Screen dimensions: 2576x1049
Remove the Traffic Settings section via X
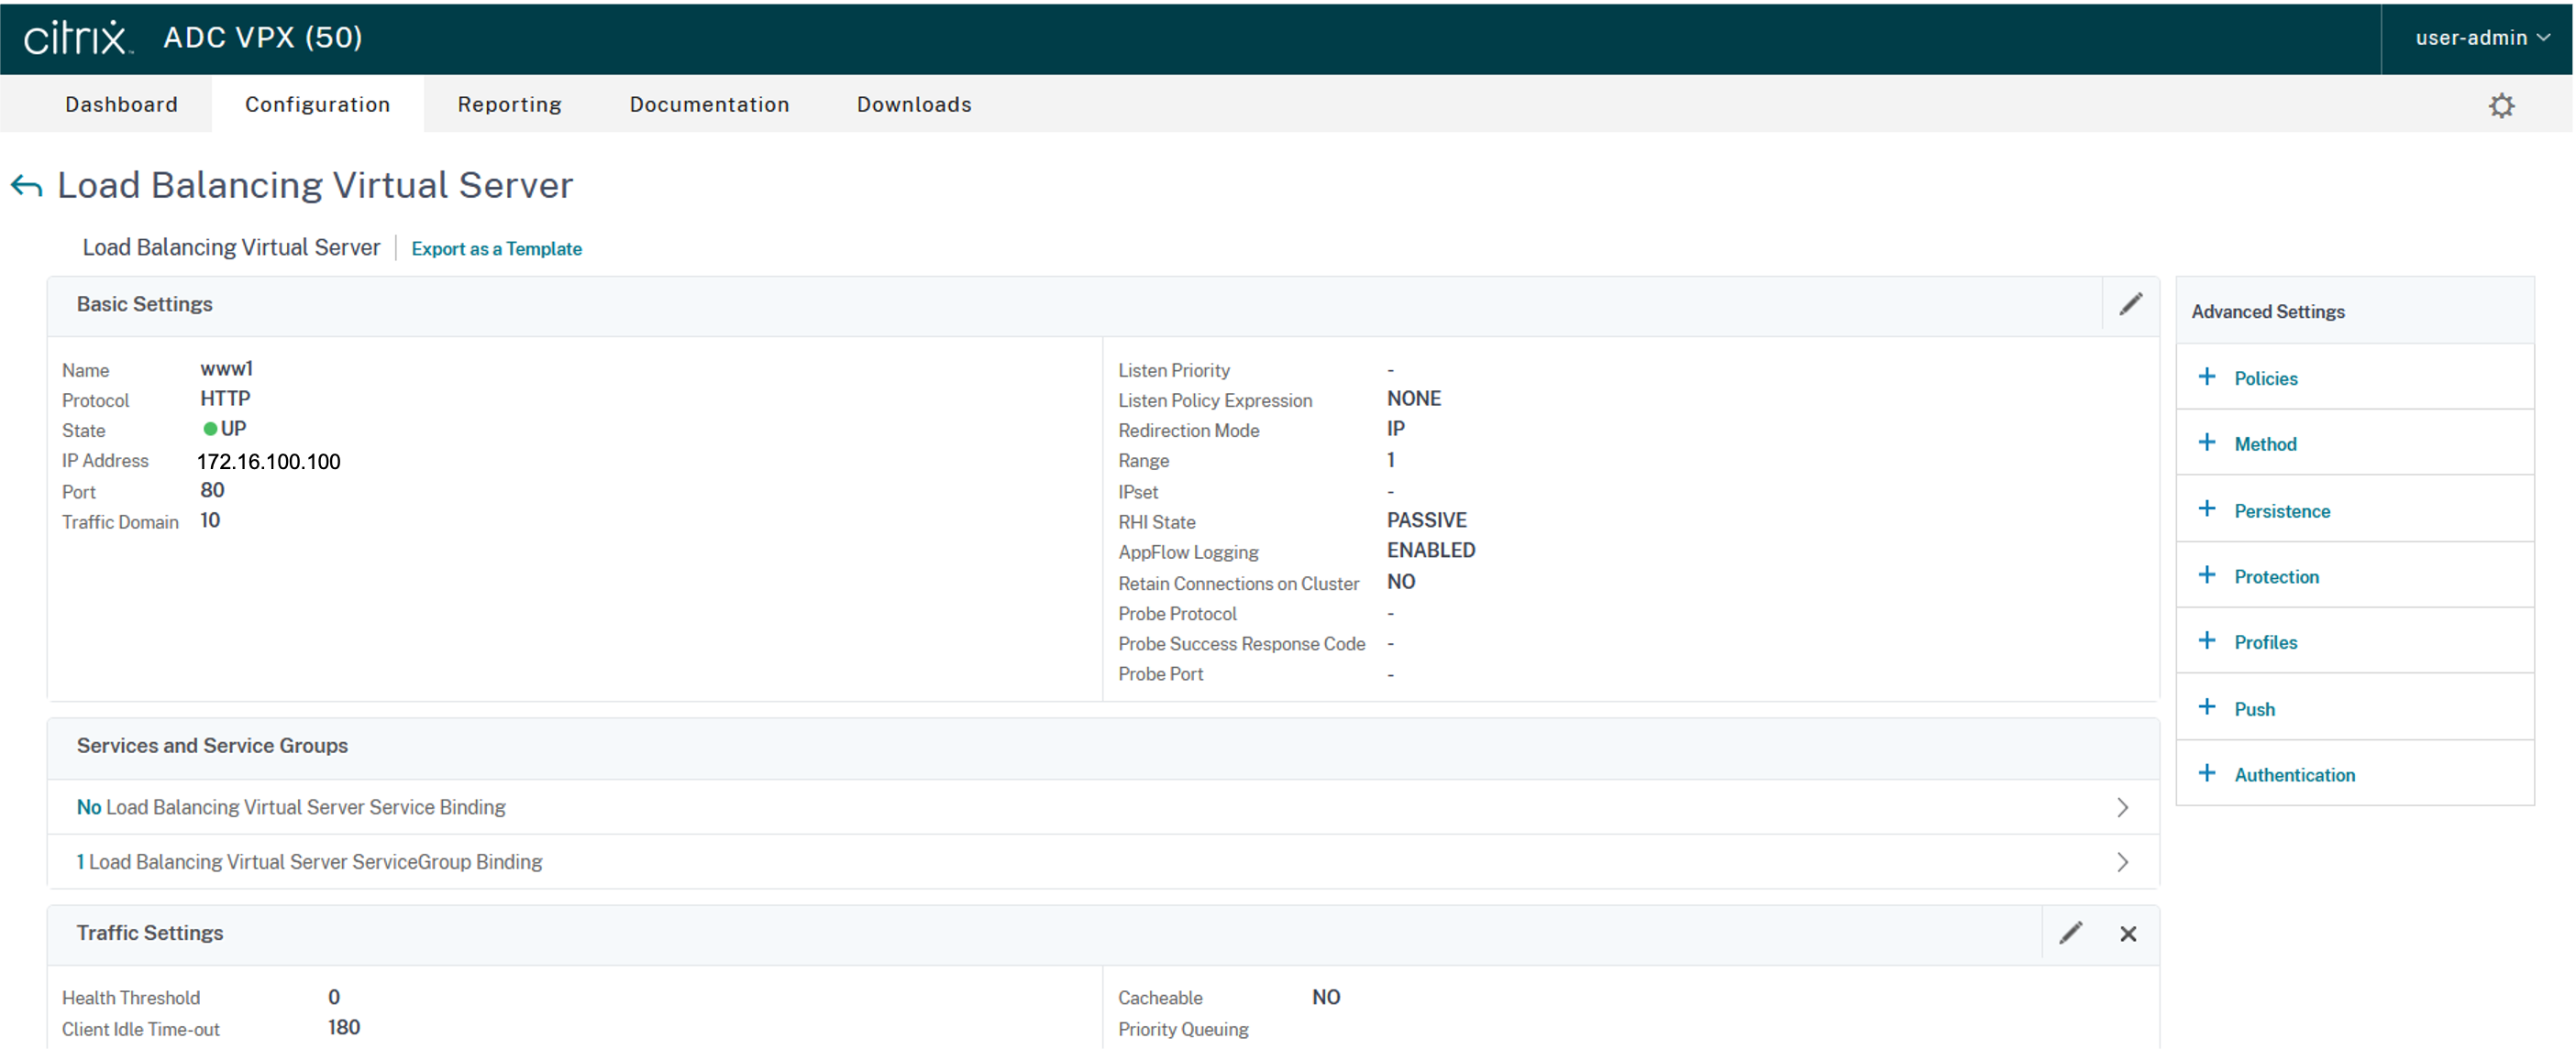click(x=2128, y=934)
